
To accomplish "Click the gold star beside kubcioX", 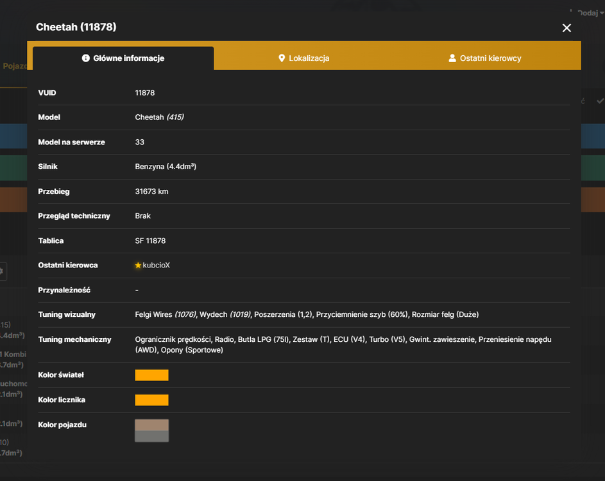I will point(138,266).
